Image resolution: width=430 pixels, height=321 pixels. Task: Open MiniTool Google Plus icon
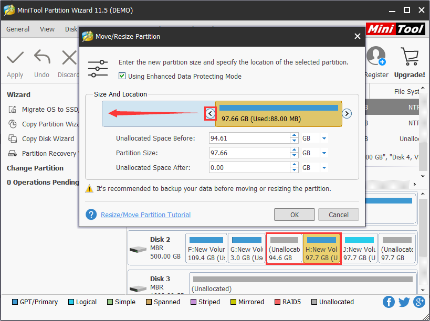pos(419,302)
